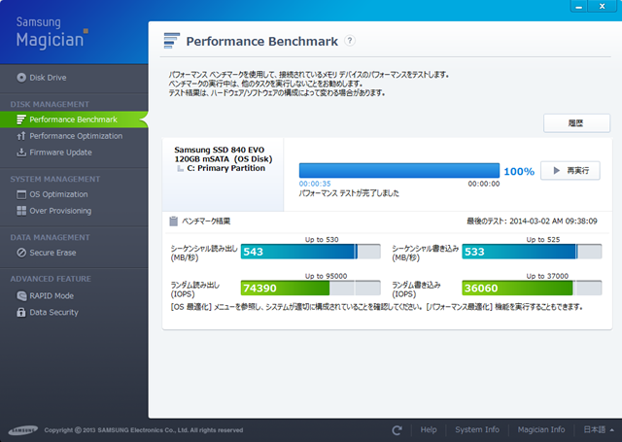622x442 pixels.
Task: Go to Over Provisioning
Action: (x=60, y=211)
